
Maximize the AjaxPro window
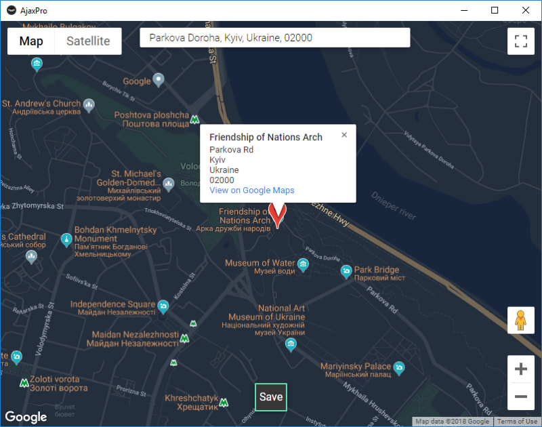[x=495, y=10]
